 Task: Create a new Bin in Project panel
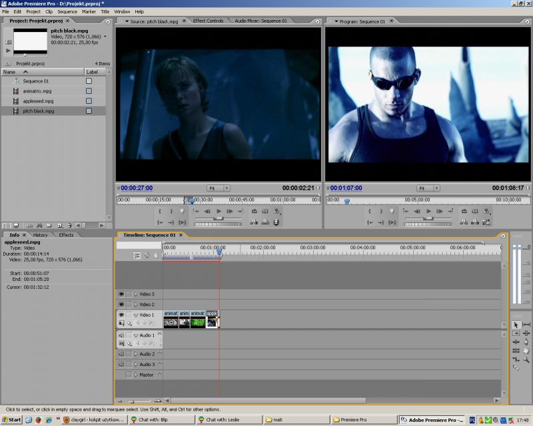coord(49,225)
